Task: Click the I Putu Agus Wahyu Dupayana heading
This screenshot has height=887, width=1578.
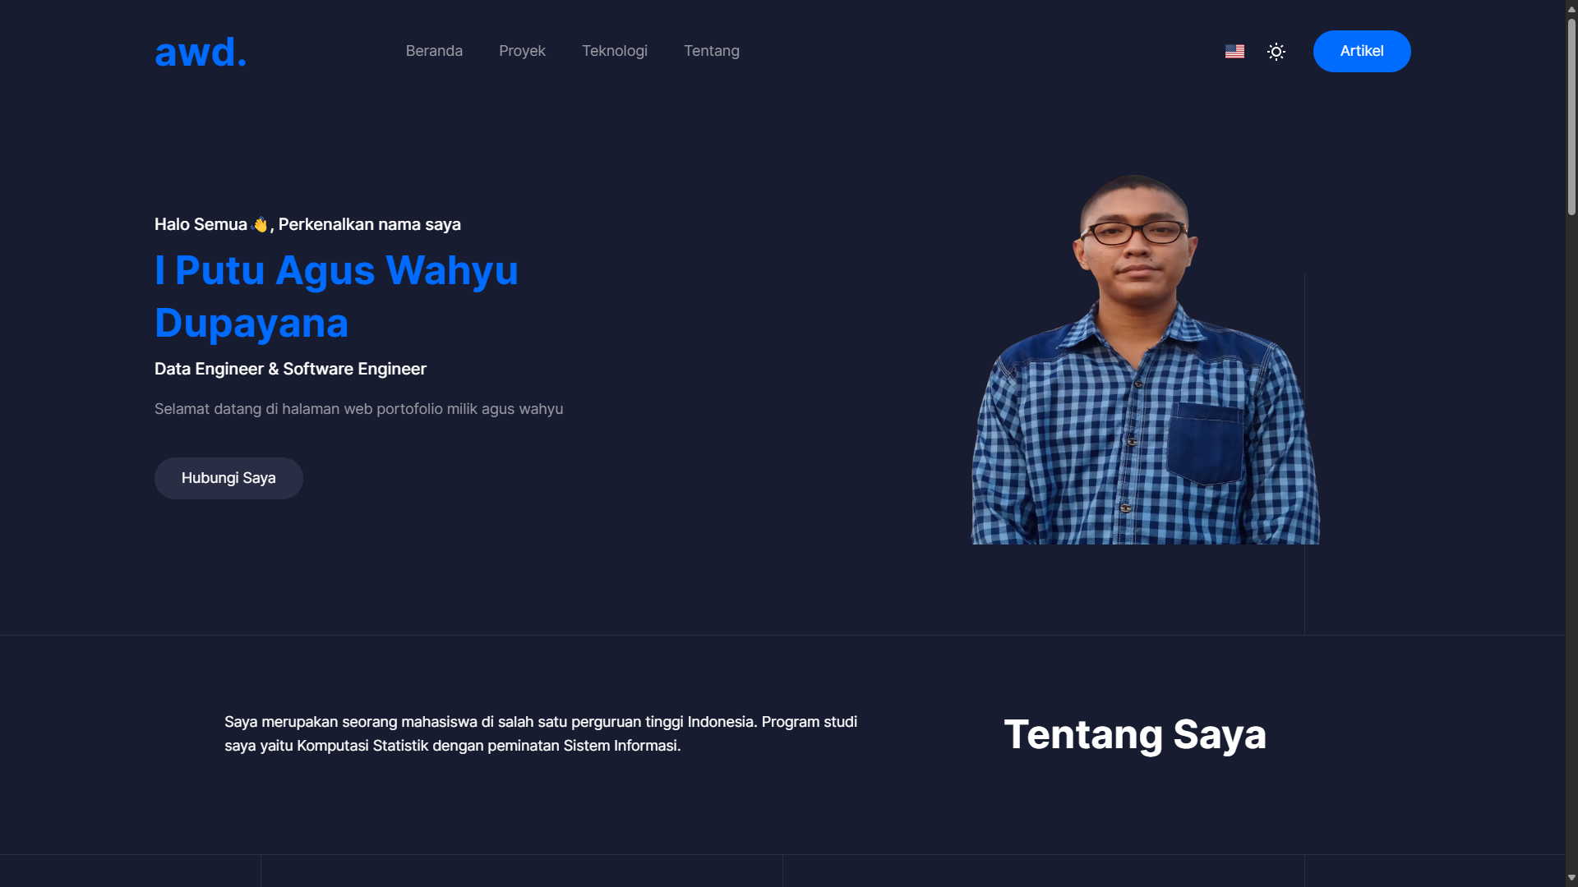Action: [x=336, y=296]
